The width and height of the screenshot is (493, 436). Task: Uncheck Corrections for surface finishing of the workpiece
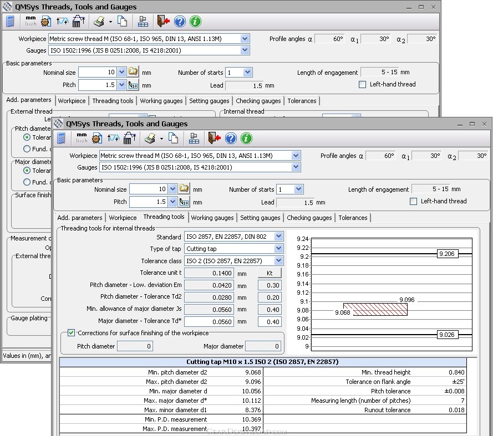pos(72,332)
